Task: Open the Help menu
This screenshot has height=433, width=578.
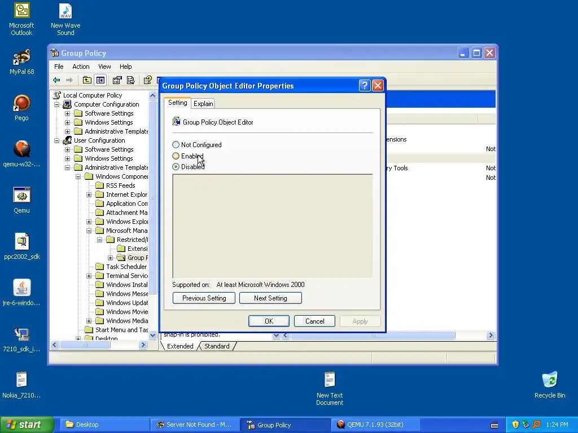Action: 125,67
